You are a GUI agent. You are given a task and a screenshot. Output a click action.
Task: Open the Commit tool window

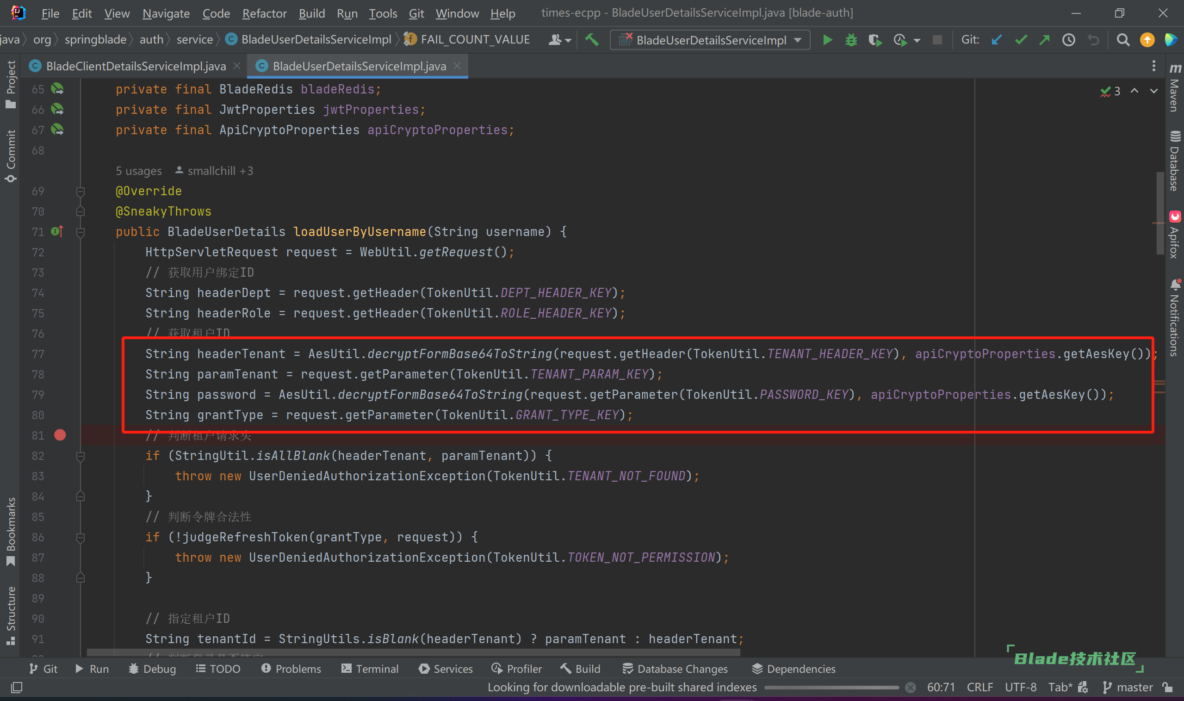point(10,156)
